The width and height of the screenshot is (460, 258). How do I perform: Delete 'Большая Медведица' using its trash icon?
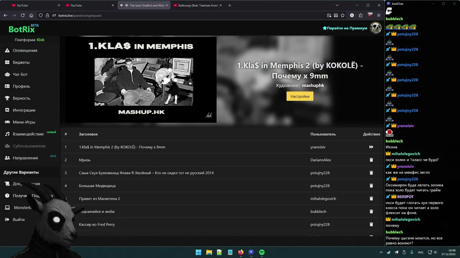pos(371,186)
